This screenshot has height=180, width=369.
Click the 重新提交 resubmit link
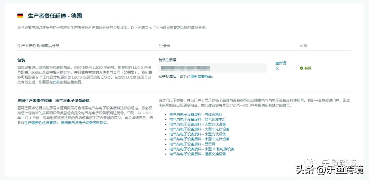(x=281, y=66)
